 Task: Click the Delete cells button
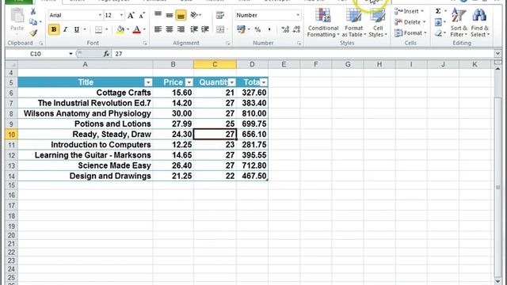pyautogui.click(x=410, y=22)
